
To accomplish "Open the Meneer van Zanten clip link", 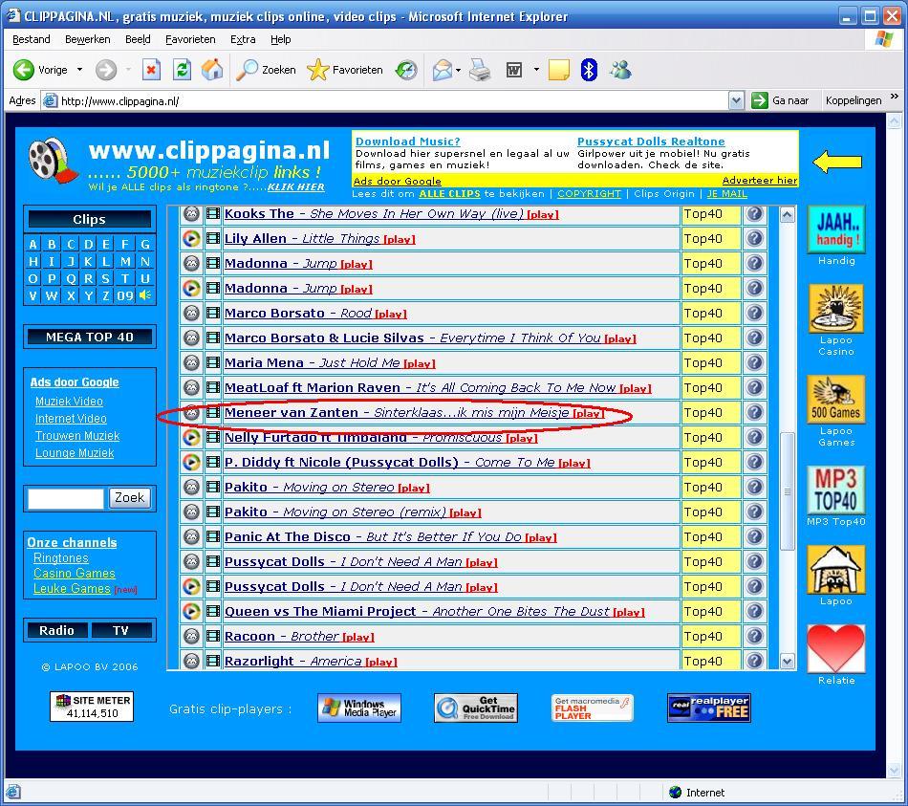I will point(292,413).
